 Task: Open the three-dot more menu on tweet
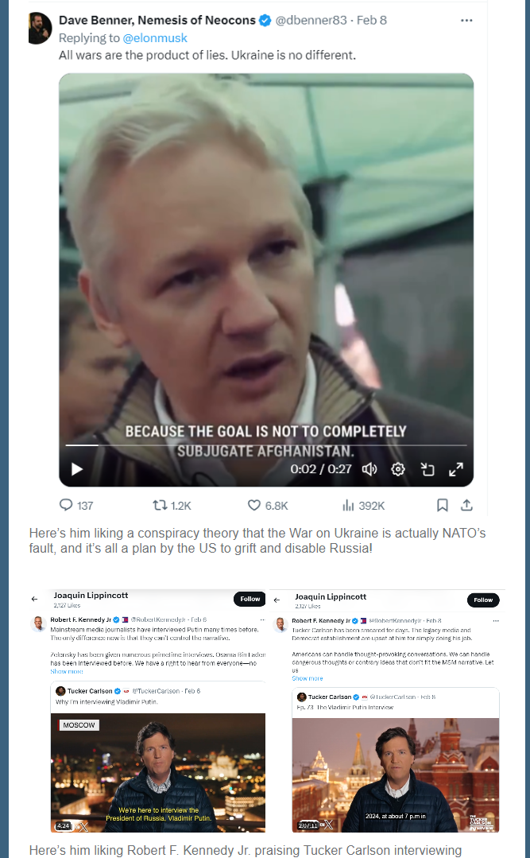click(466, 20)
